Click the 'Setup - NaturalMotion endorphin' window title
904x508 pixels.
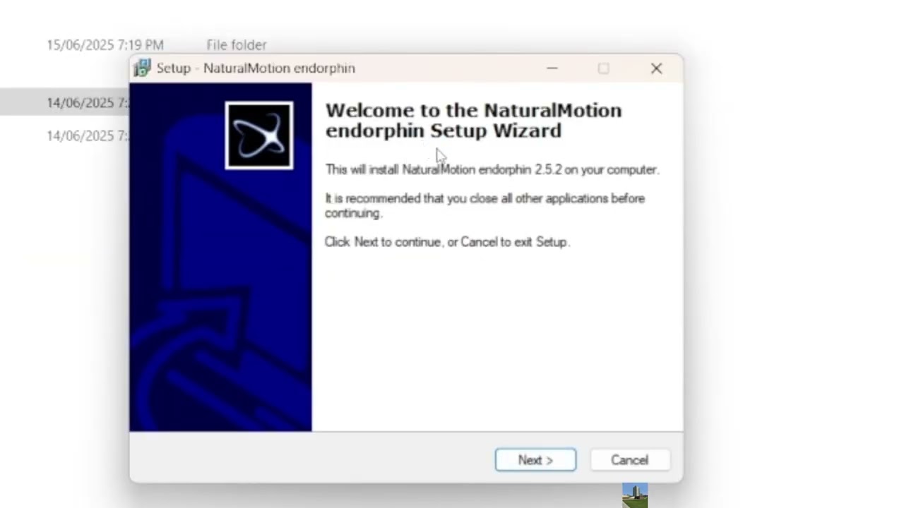[x=256, y=68]
